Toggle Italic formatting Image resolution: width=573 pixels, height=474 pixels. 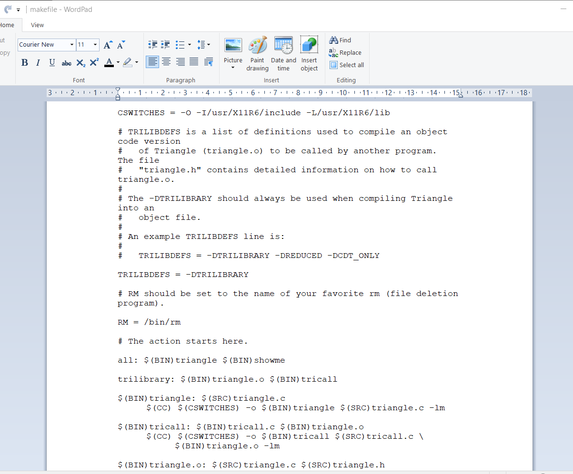point(38,62)
